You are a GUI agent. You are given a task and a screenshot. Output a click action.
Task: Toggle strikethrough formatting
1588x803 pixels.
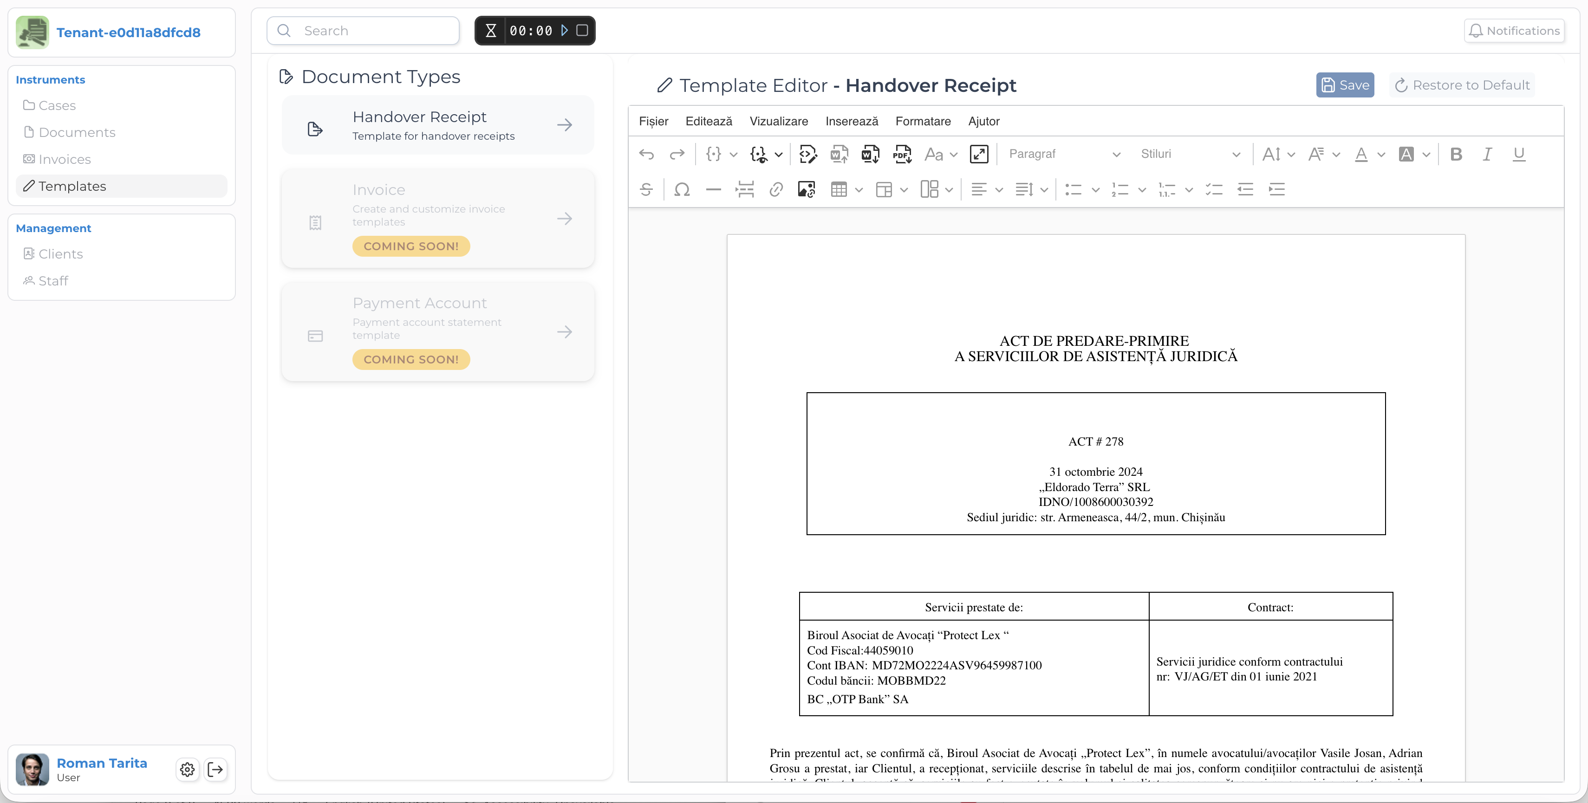pos(645,190)
